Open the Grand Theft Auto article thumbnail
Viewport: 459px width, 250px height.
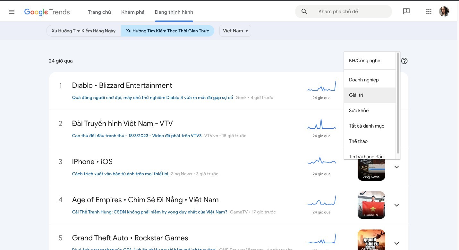tap(371, 240)
